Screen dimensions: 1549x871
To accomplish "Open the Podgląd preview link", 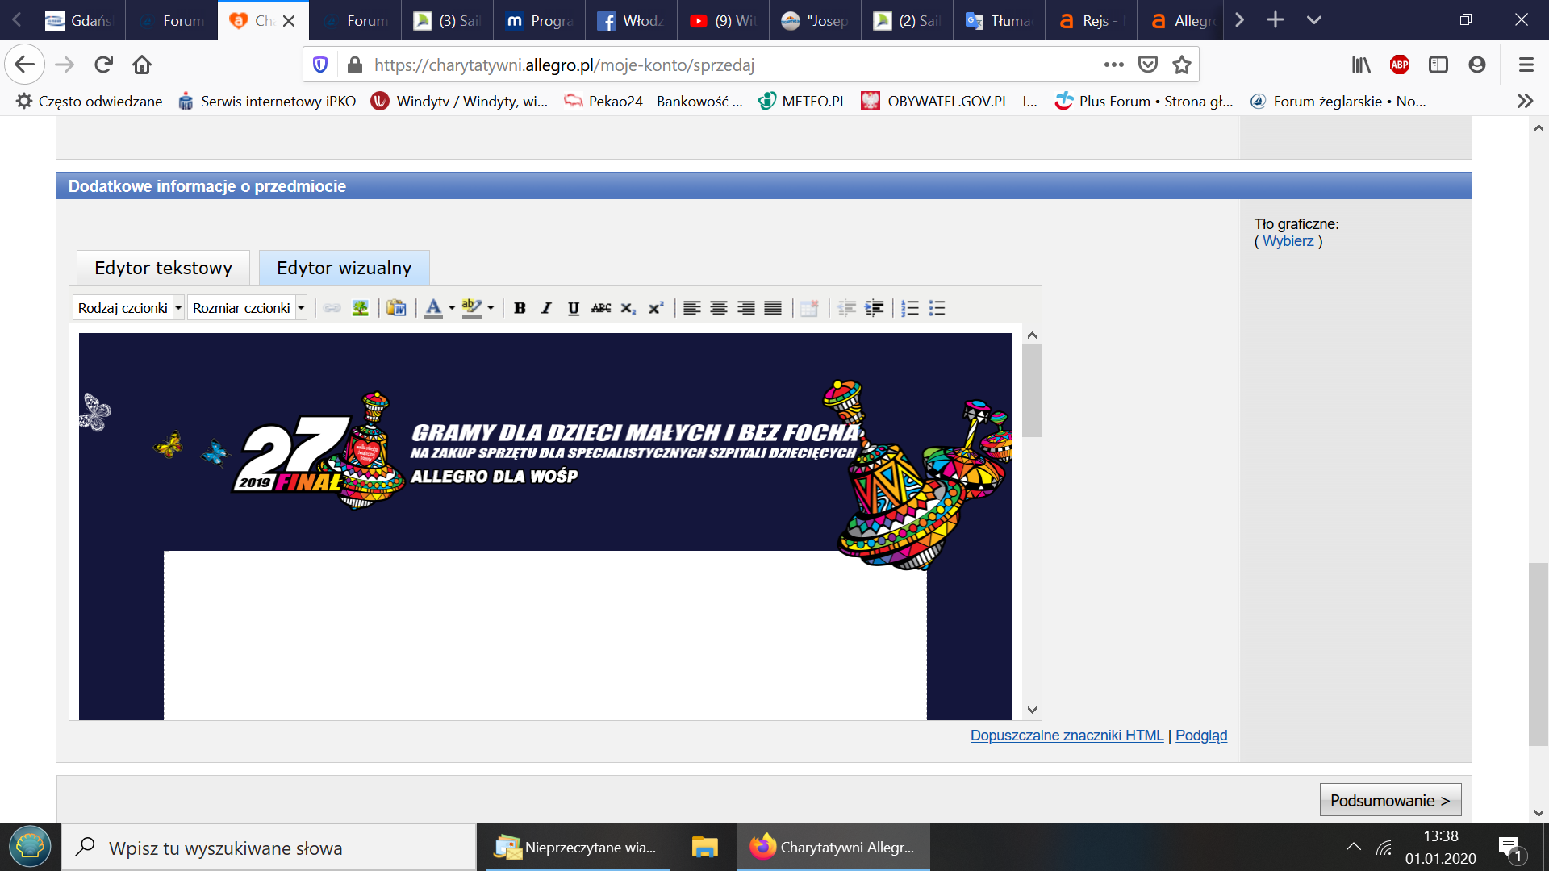I will [1201, 736].
